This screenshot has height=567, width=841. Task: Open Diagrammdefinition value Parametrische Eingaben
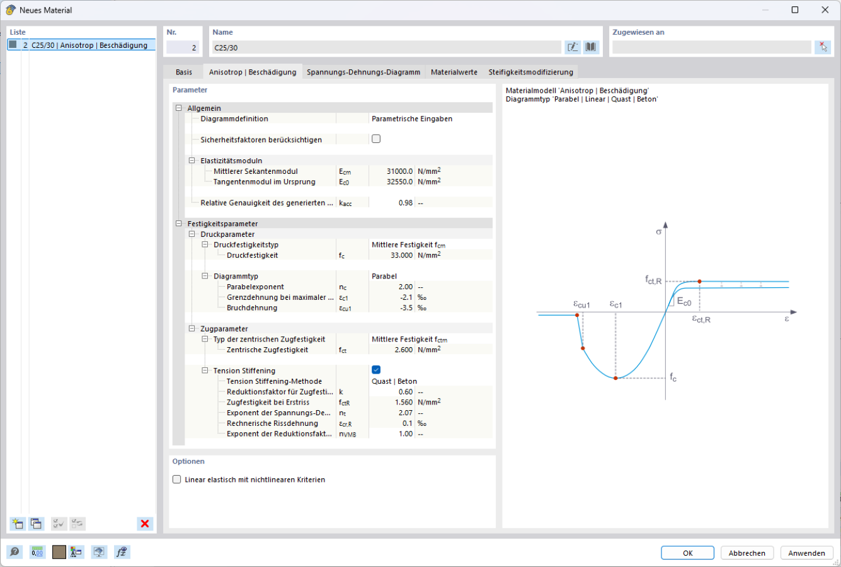click(x=431, y=118)
